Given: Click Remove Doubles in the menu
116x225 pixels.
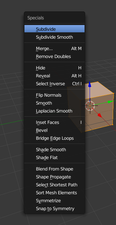Looking at the screenshot, I should (54, 56).
